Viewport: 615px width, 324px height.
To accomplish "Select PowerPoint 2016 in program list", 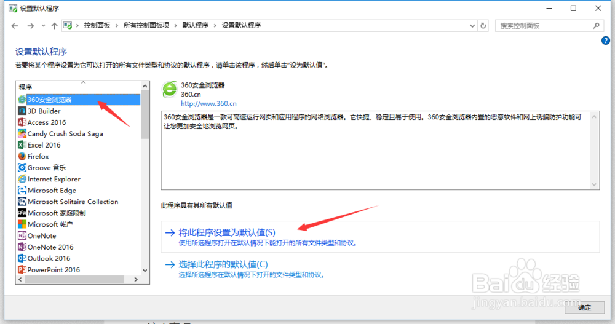I will click(54, 270).
